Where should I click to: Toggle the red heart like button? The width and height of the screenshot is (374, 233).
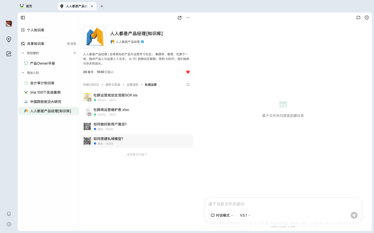(188, 72)
